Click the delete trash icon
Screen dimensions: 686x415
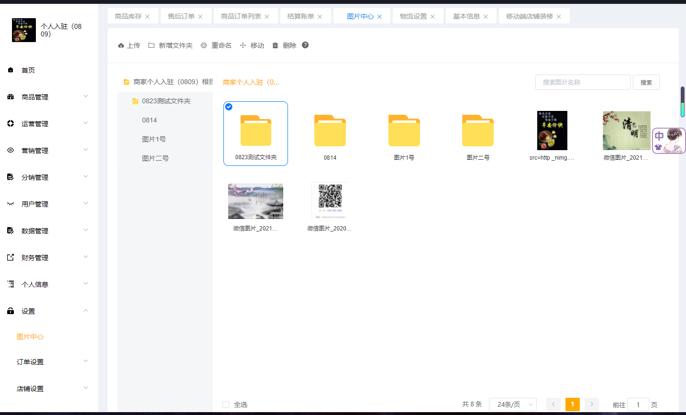click(x=275, y=45)
